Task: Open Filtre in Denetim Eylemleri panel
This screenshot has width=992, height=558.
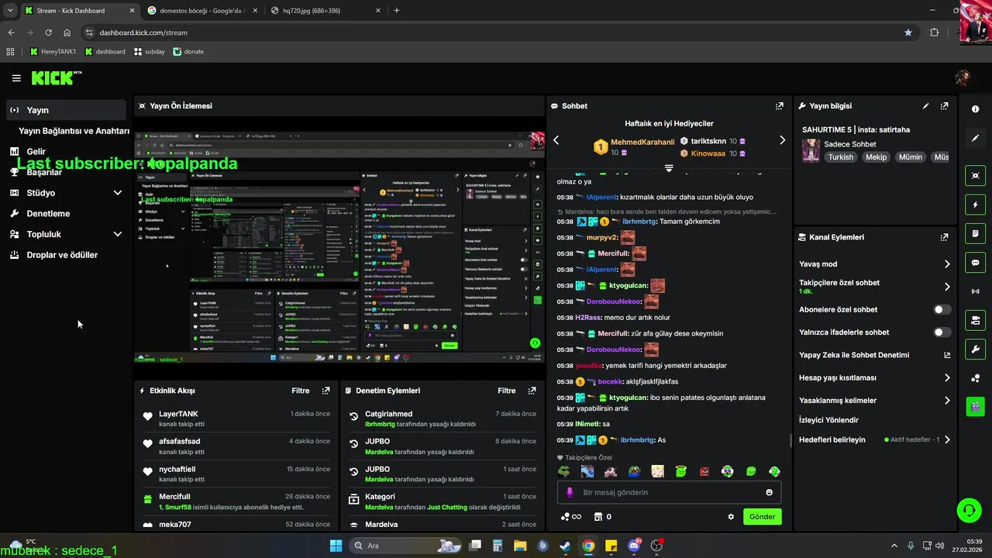Action: (507, 391)
